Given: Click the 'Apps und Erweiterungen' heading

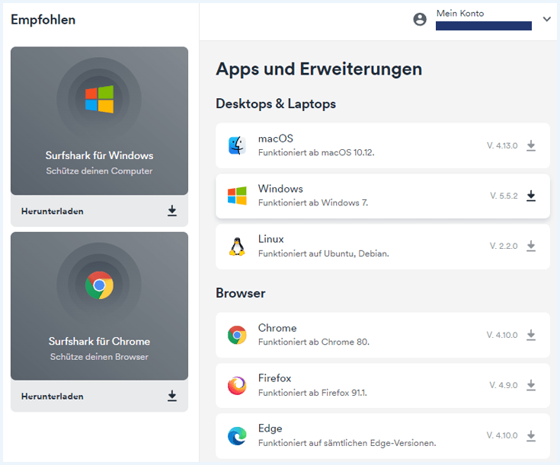Looking at the screenshot, I should [x=319, y=69].
